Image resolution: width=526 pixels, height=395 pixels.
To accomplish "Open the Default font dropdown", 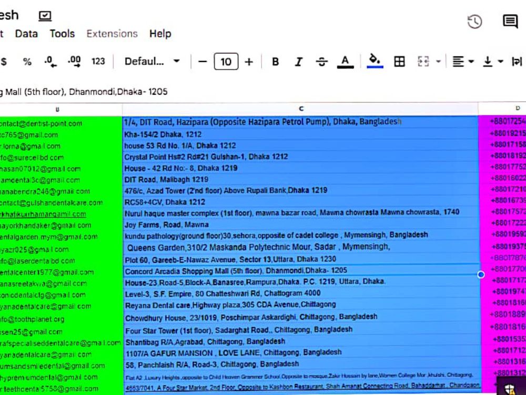I will coord(152,62).
